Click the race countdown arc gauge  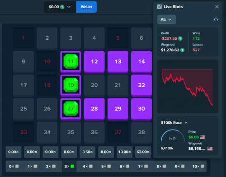click(173, 135)
